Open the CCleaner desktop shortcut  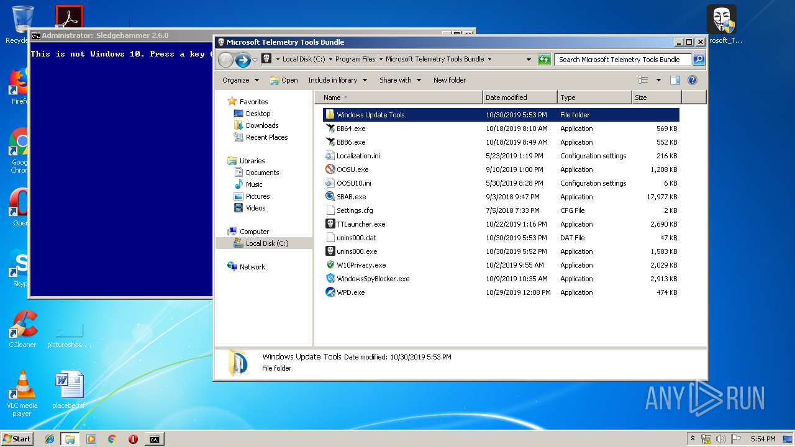[x=22, y=330]
